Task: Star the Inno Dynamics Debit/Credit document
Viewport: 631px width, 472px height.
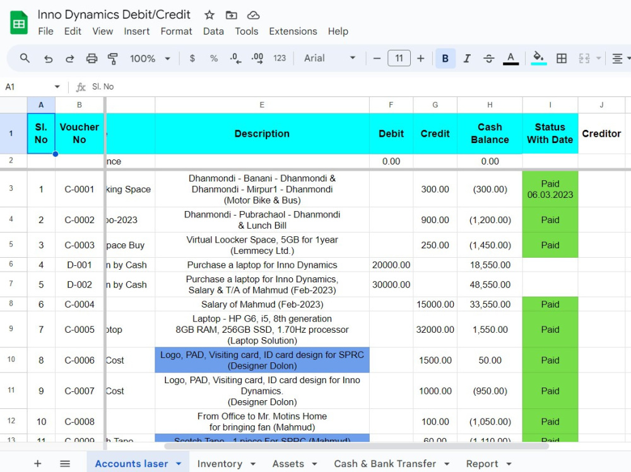Action: click(x=209, y=15)
